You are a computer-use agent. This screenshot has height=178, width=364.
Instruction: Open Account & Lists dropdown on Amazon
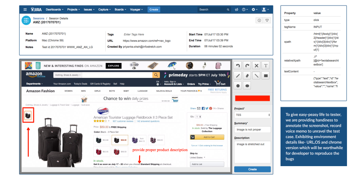click(174, 84)
